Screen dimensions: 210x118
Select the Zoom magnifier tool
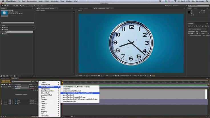point(8,5)
